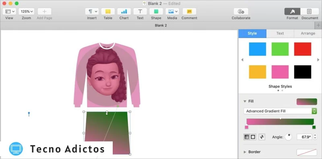Choose the radial gradient type button

click(x=253, y=137)
